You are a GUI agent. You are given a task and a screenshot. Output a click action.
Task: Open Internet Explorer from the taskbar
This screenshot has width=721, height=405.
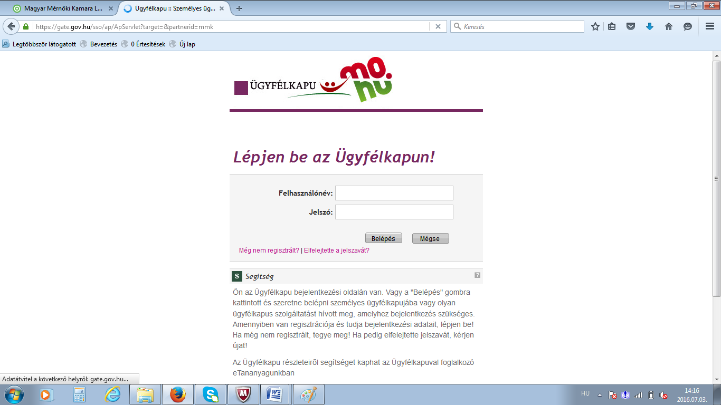pyautogui.click(x=112, y=394)
